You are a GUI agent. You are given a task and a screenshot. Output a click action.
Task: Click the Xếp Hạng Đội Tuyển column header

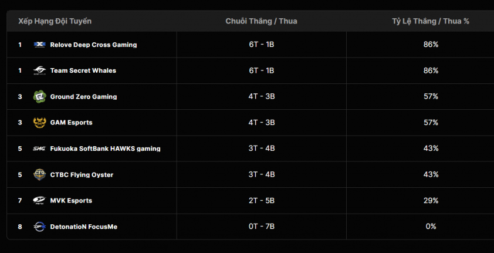(55, 21)
